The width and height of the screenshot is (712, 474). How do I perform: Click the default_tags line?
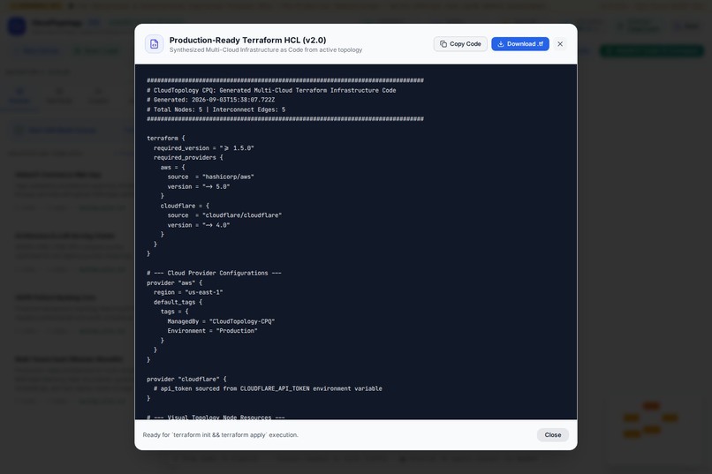178,302
